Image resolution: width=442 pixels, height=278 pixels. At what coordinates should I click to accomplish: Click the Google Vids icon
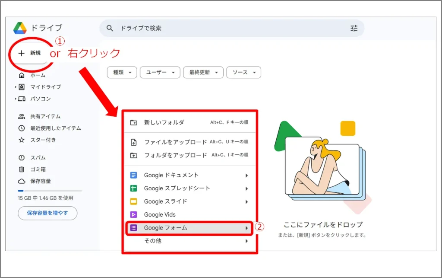click(134, 214)
